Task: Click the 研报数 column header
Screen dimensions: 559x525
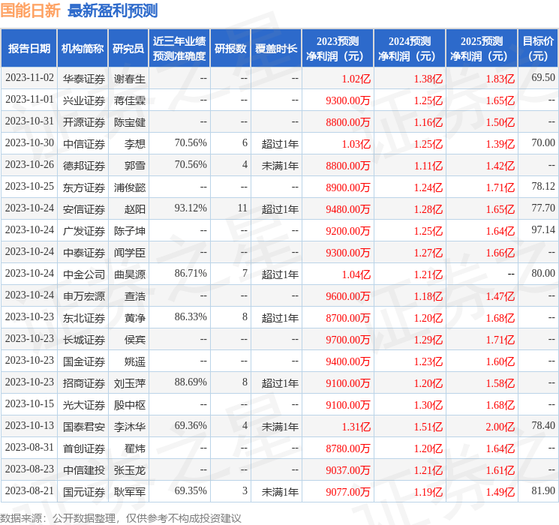Action: pyautogui.click(x=230, y=49)
